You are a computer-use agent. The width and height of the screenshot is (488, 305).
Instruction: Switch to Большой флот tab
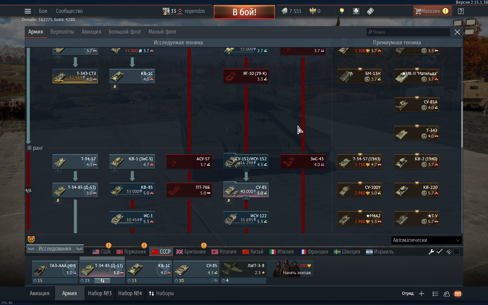pos(125,32)
